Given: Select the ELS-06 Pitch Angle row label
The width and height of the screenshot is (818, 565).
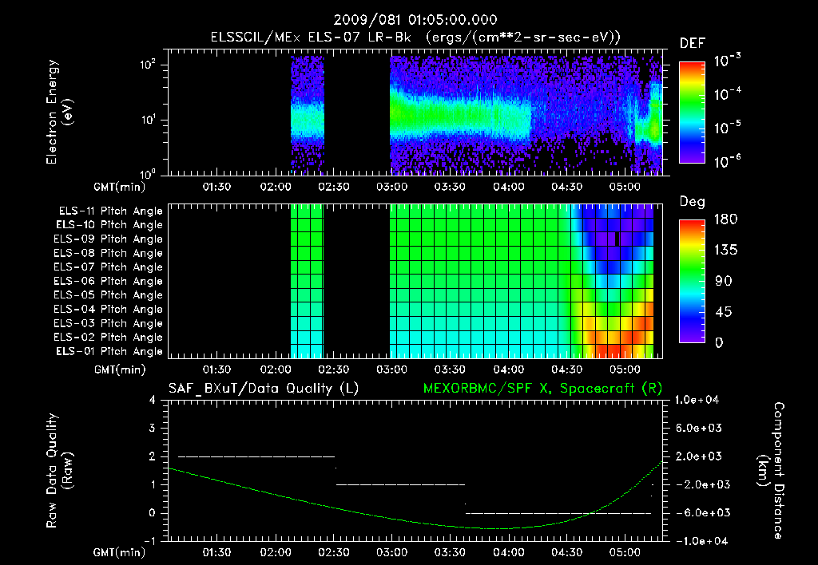Looking at the screenshot, I should 109,281.
